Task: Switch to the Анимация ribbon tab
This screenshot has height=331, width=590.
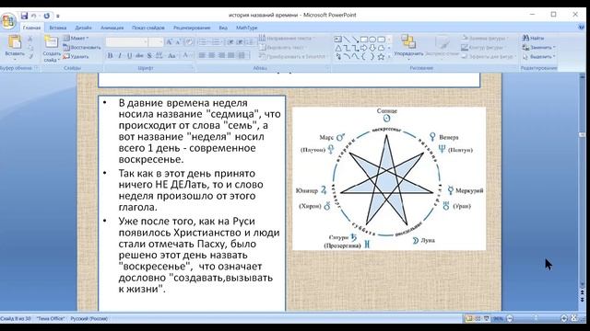Action: pyautogui.click(x=112, y=28)
